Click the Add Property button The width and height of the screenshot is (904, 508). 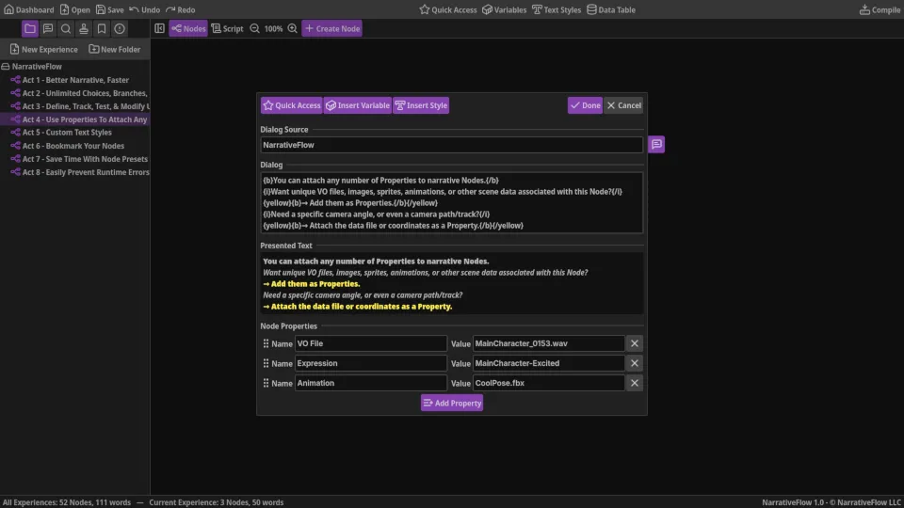click(x=452, y=403)
